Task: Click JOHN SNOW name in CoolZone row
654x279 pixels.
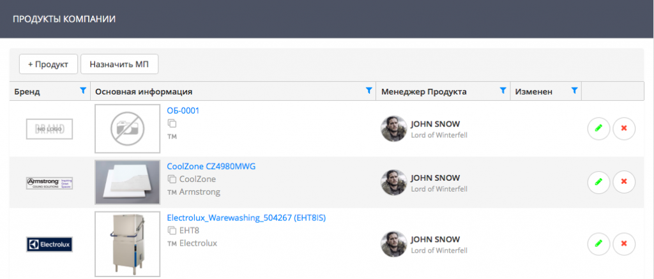Action: tap(436, 178)
